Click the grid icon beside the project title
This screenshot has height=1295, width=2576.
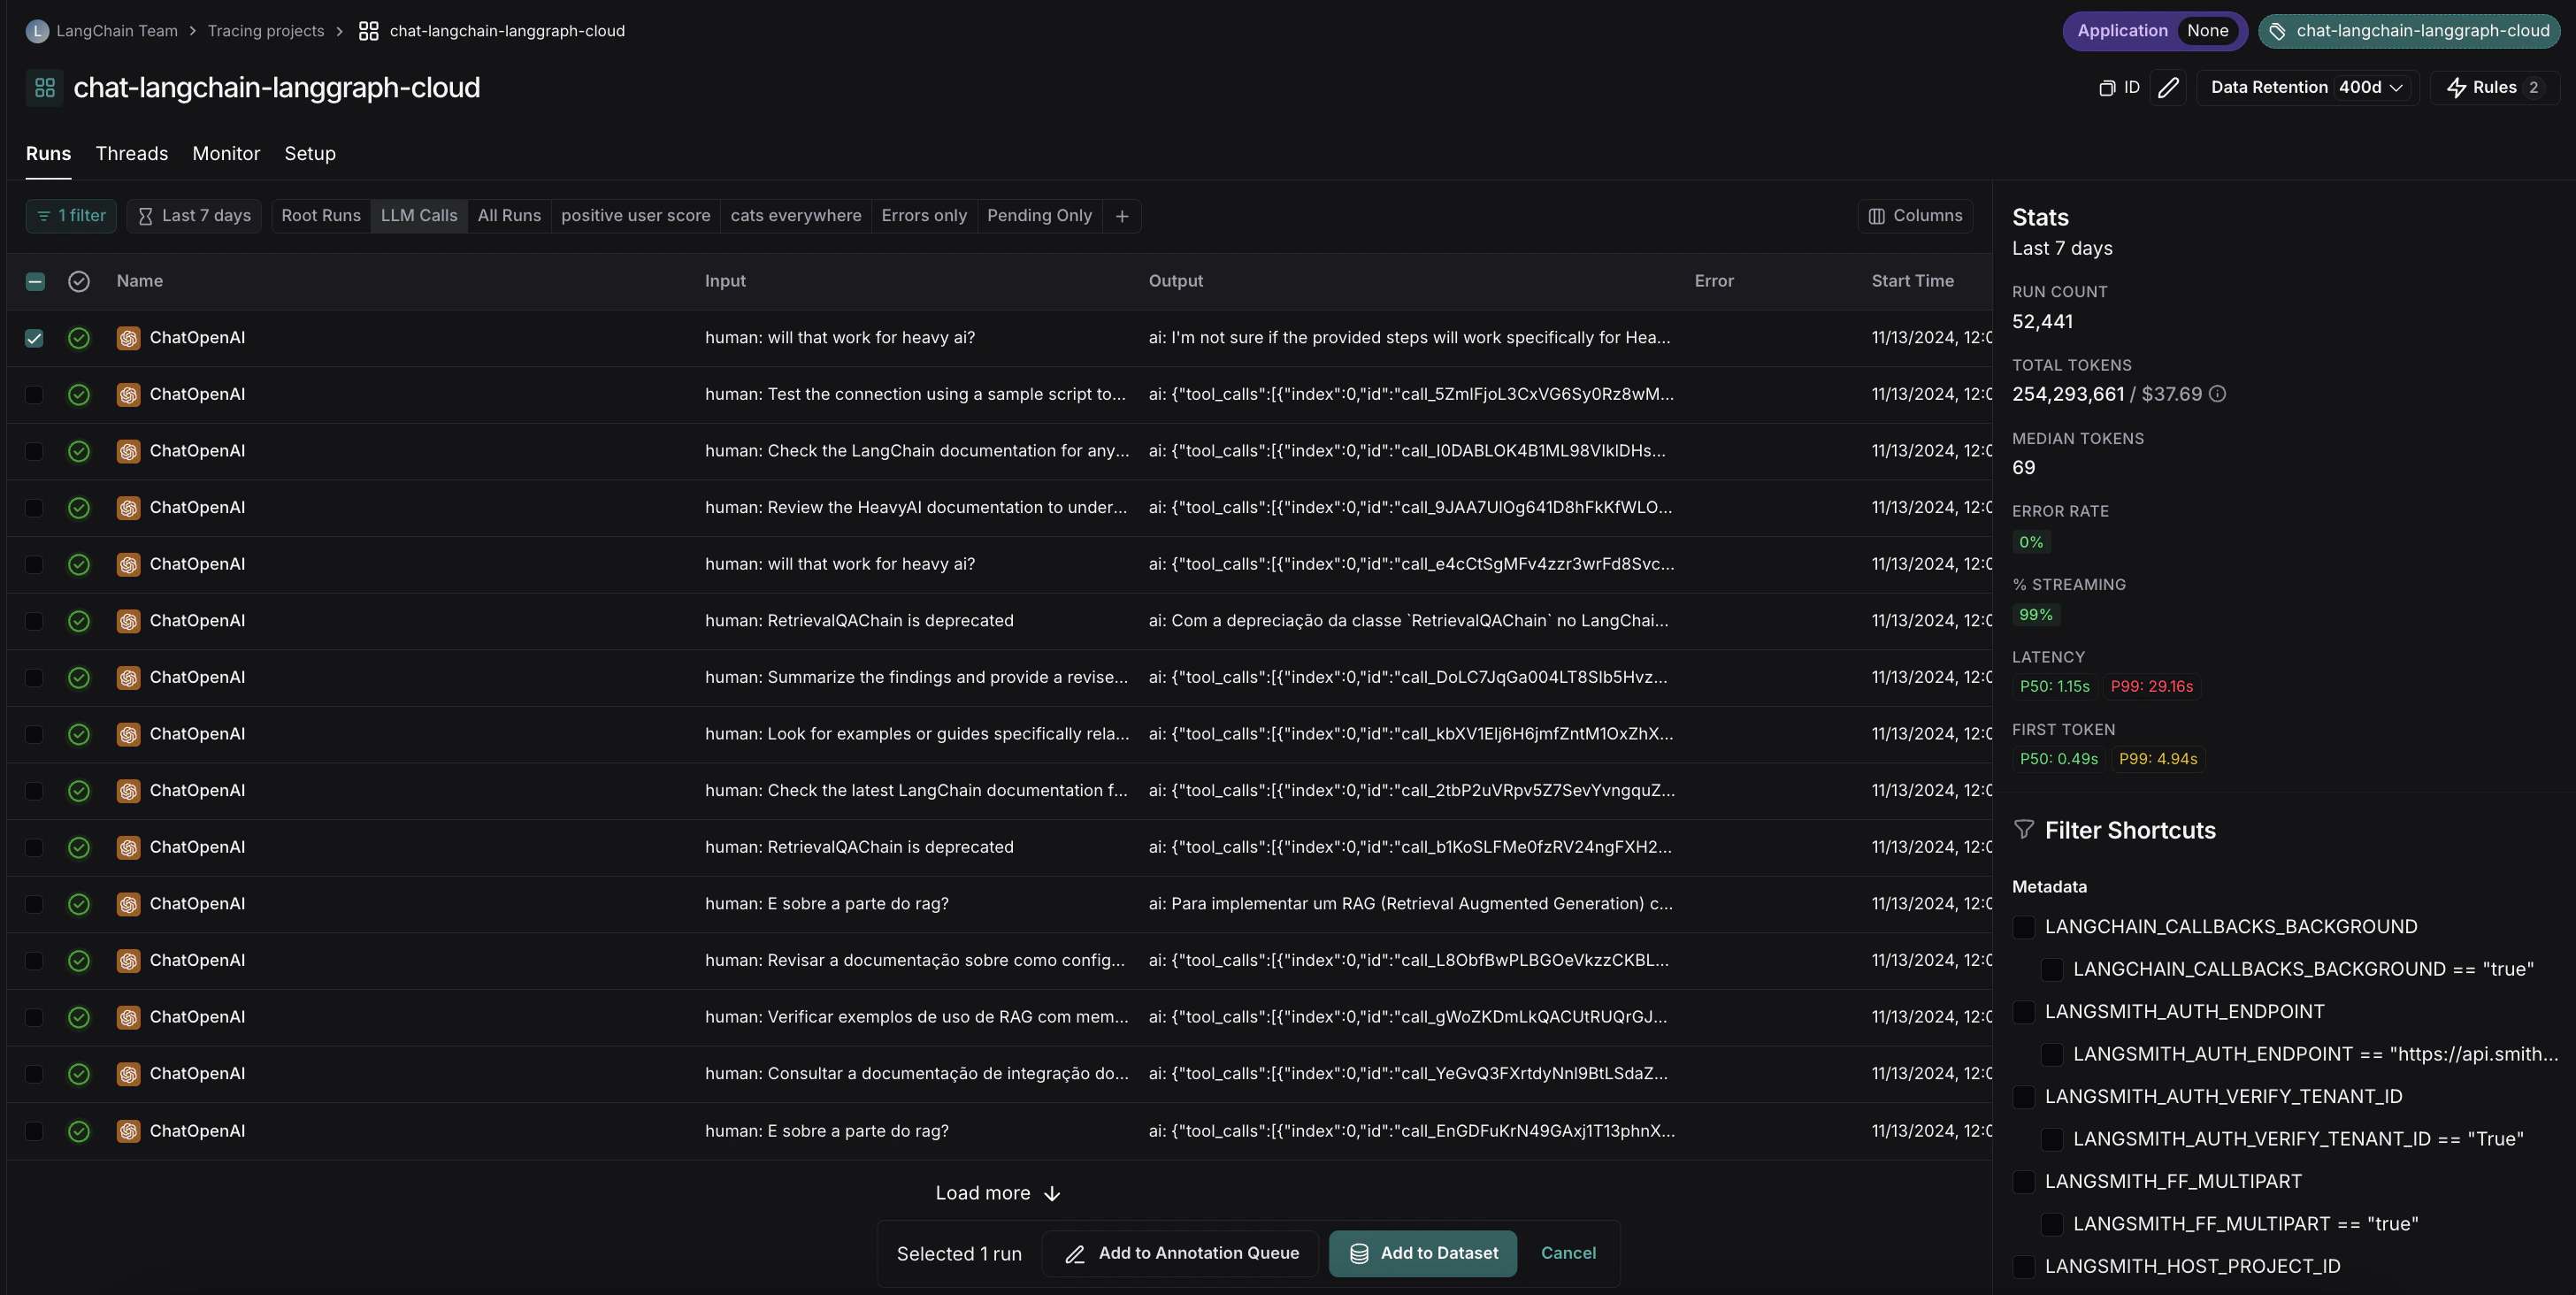[x=44, y=87]
